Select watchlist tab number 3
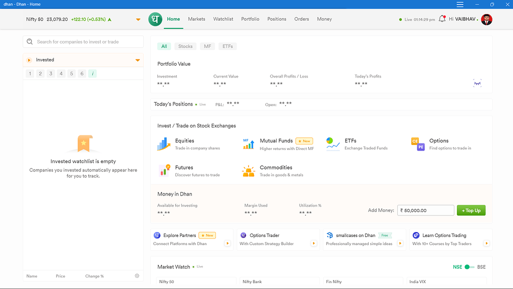The image size is (513, 289). (x=51, y=73)
